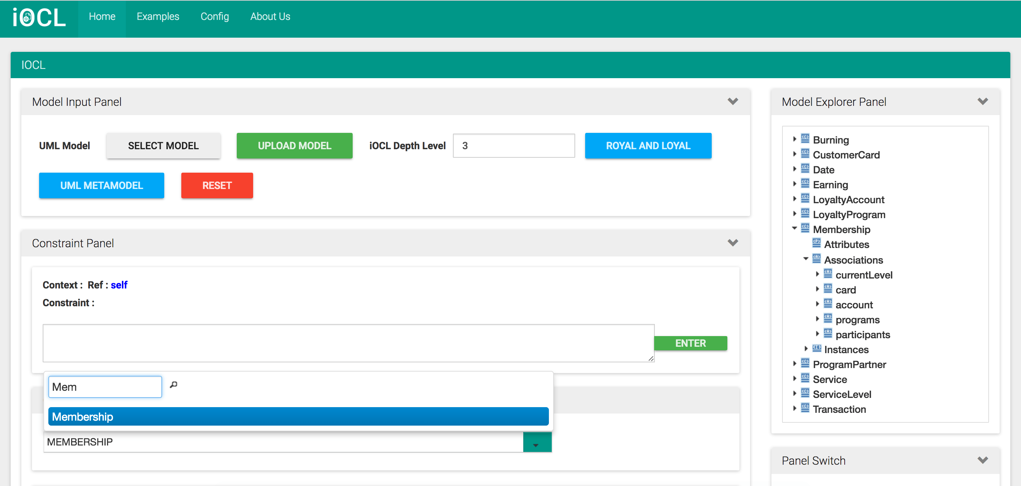Viewport: 1021px width, 486px height.
Task: Expand the participants association node
Action: [817, 334]
